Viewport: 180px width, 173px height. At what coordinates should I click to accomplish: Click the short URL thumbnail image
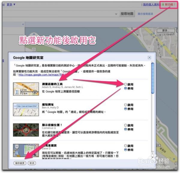tap(26, 109)
